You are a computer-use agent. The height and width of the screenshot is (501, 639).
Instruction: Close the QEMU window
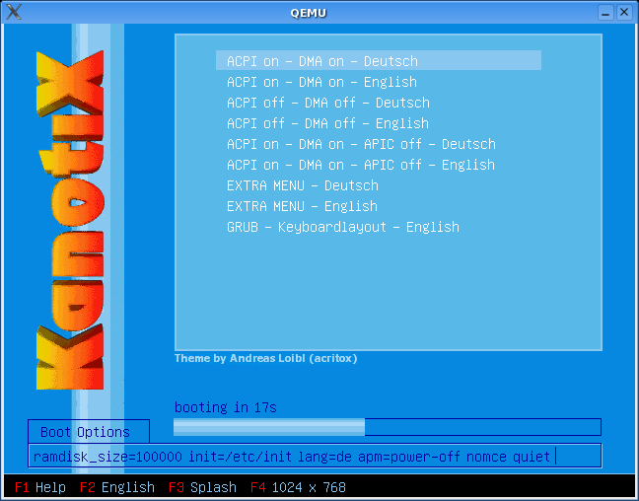click(x=624, y=12)
